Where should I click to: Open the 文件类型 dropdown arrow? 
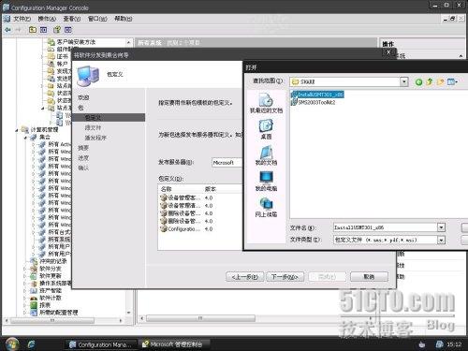click(441, 240)
